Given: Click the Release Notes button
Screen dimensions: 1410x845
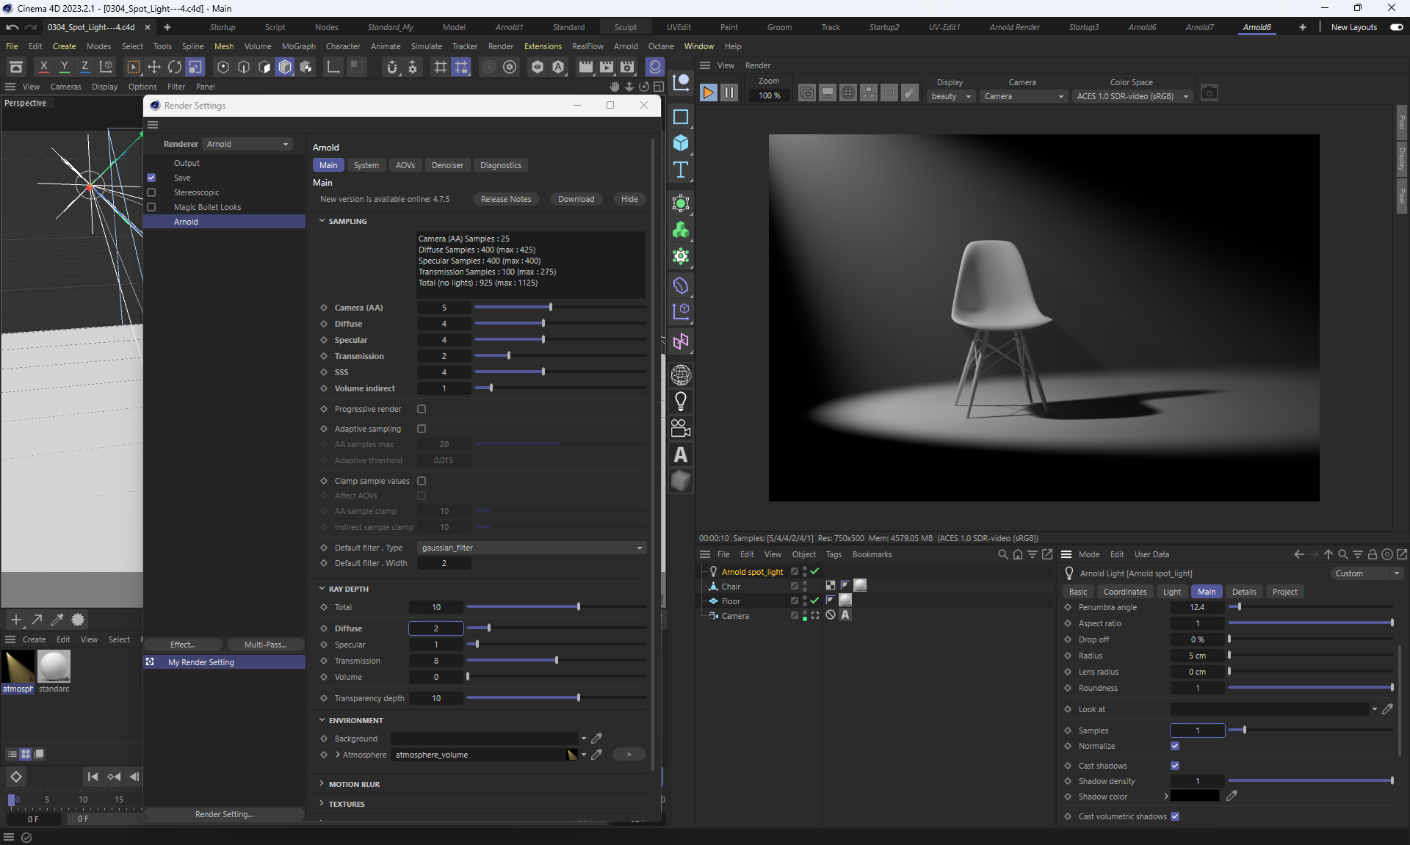Looking at the screenshot, I should pos(506,199).
